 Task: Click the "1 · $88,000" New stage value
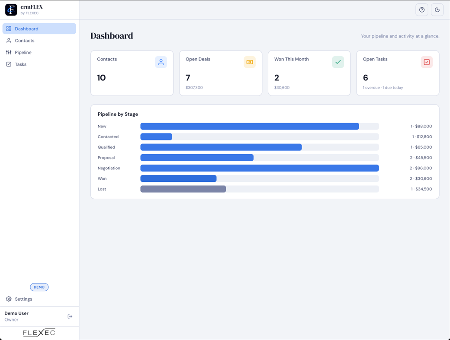421,126
